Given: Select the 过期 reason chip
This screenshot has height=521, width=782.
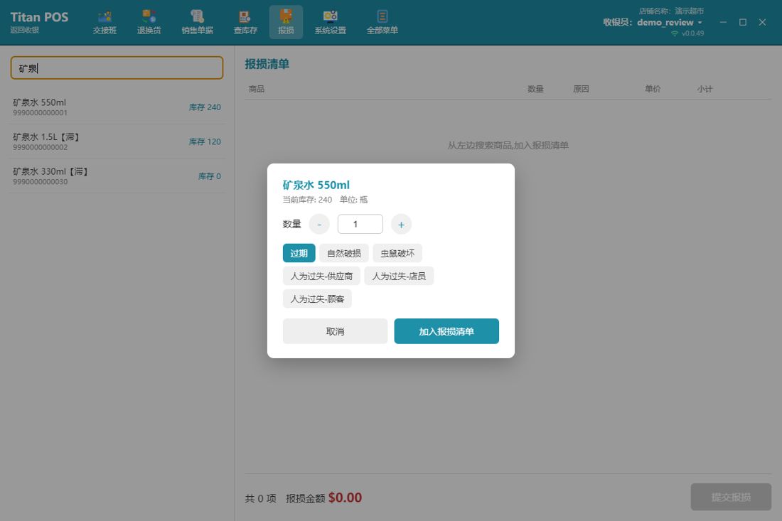Looking at the screenshot, I should click(x=299, y=253).
